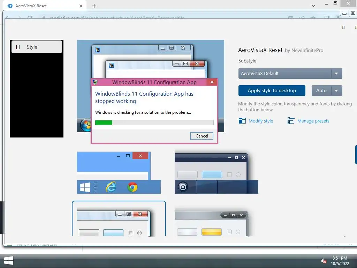Select the Windows 8 blue style thumbnail
The width and height of the screenshot is (357, 268).
click(119, 172)
